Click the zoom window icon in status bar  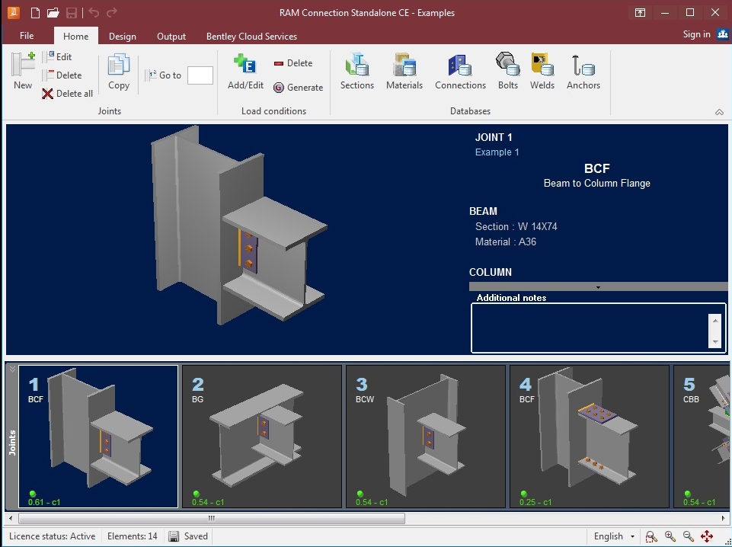tap(651, 536)
